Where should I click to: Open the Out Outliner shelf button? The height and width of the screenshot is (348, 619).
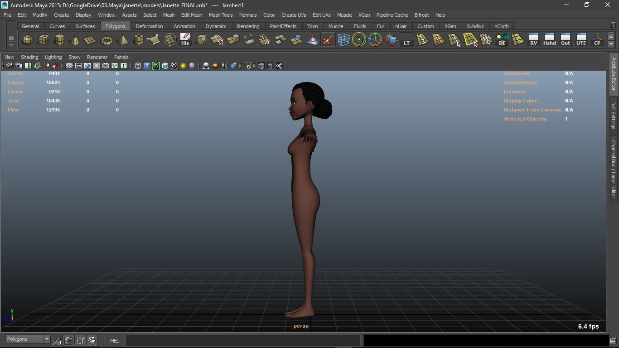click(566, 40)
